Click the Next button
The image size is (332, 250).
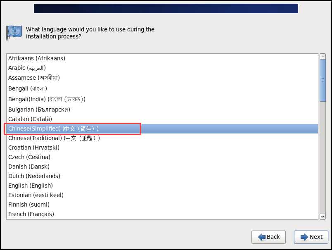(x=311, y=237)
